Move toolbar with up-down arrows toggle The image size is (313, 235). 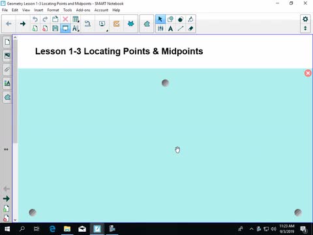click(x=305, y=28)
